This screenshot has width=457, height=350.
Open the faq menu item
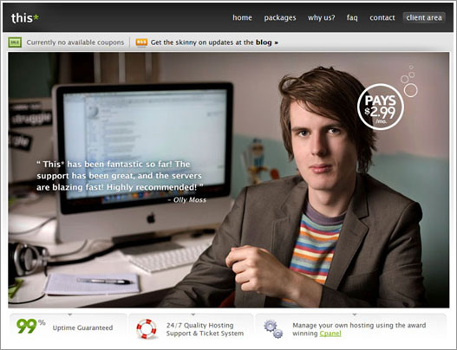pos(352,18)
